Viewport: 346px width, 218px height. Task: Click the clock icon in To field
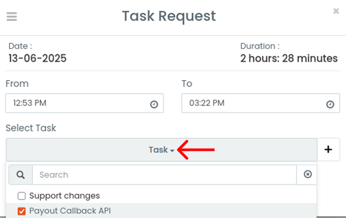click(330, 104)
